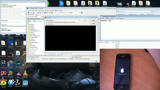Click F6 Move in the WinSCP bottom bar

pos(52,59)
